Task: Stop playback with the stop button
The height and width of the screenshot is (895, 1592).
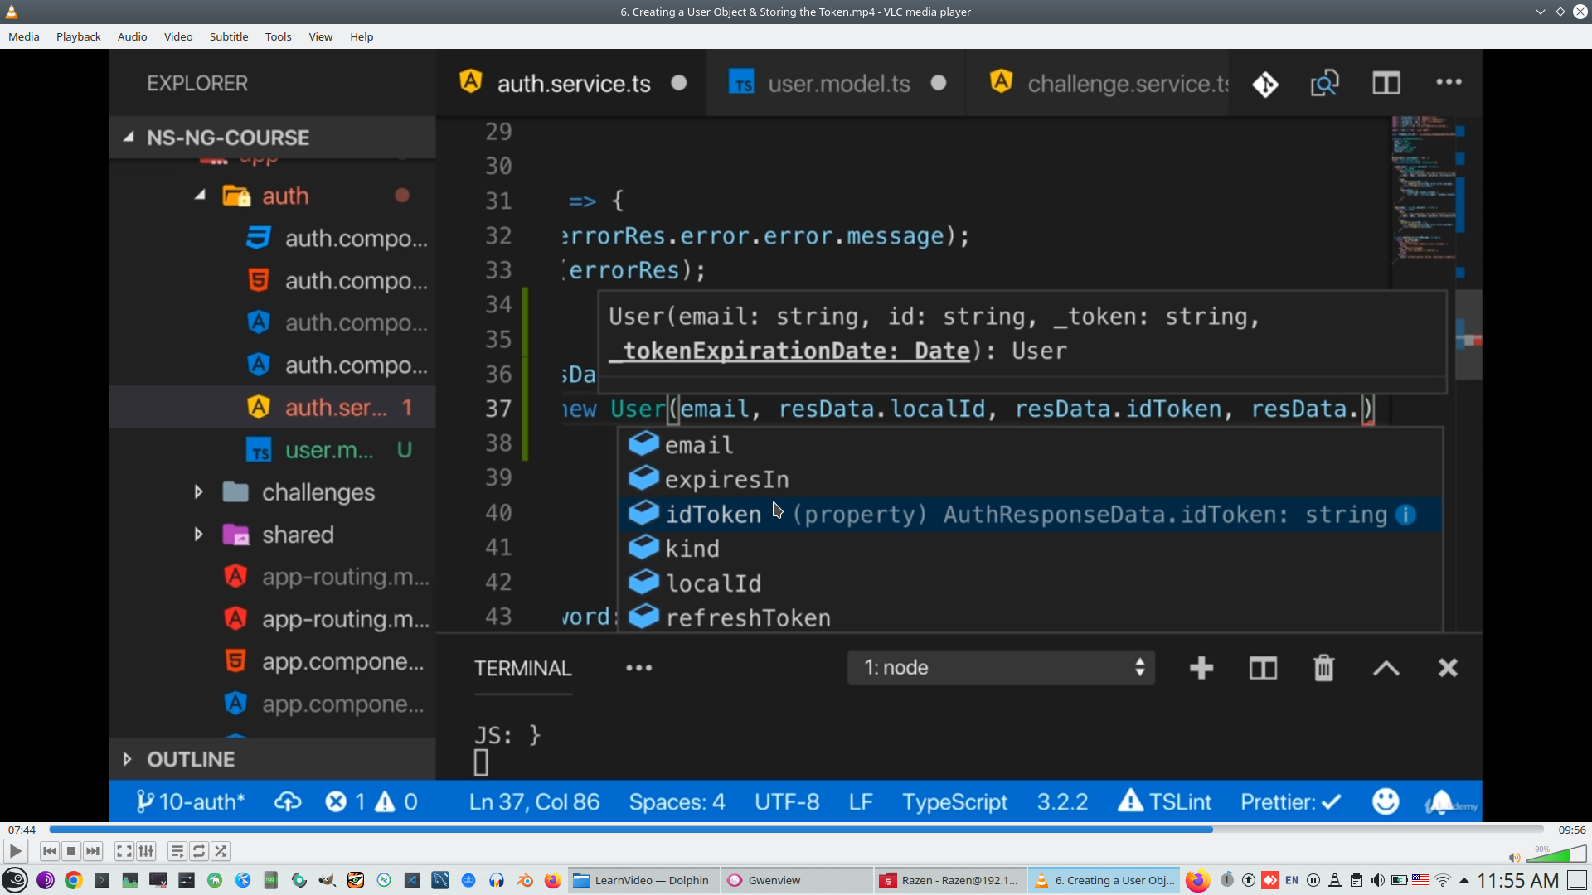Action: pos(71,851)
